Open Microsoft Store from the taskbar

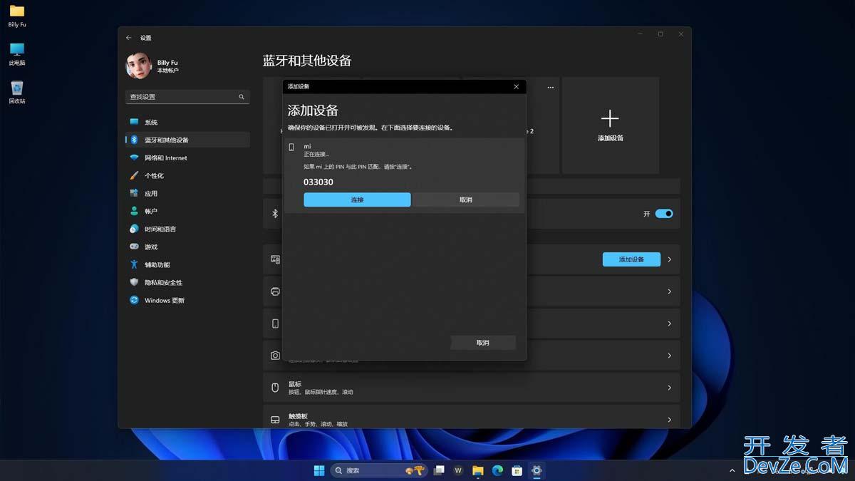(x=517, y=470)
